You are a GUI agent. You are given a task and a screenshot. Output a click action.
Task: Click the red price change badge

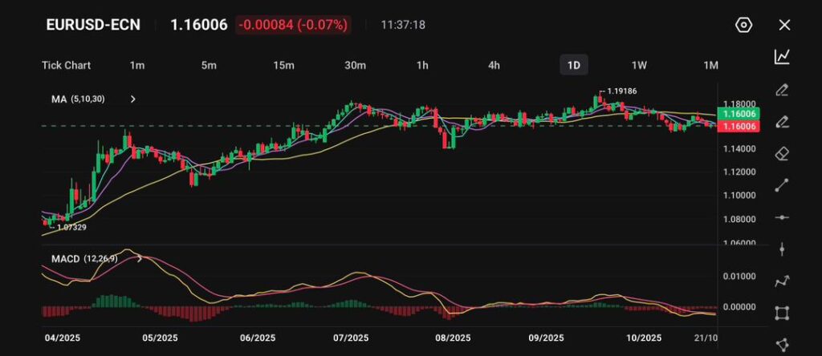[292, 25]
